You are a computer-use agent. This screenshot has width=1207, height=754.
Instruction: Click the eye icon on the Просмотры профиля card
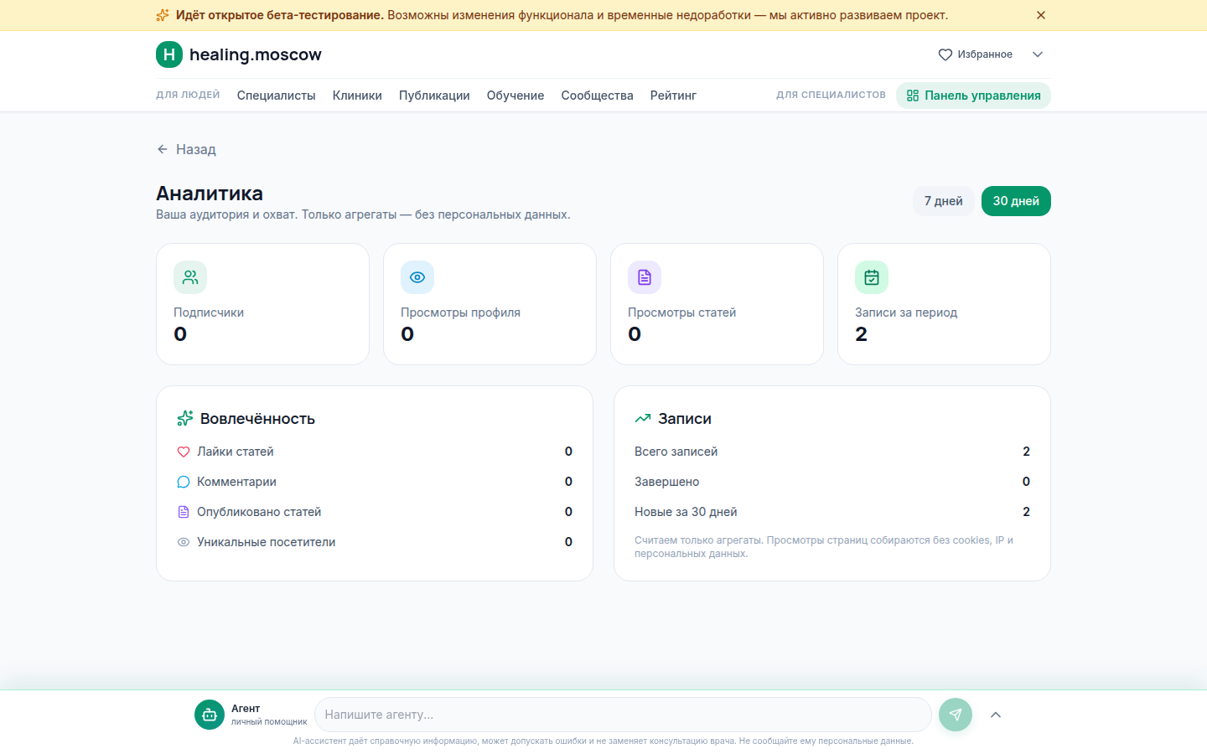[417, 277]
